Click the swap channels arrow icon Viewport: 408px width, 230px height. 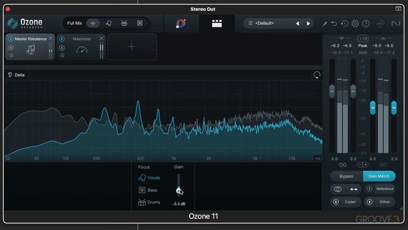[x=354, y=189]
